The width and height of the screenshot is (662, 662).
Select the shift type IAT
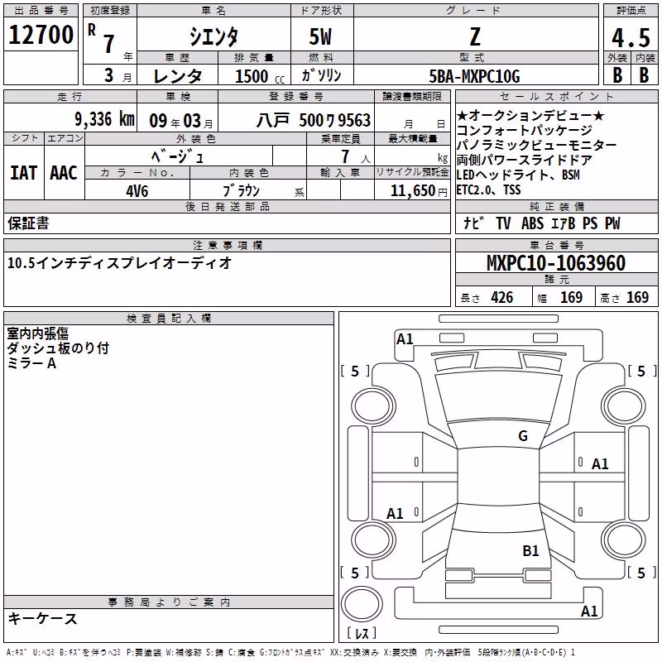(x=23, y=173)
